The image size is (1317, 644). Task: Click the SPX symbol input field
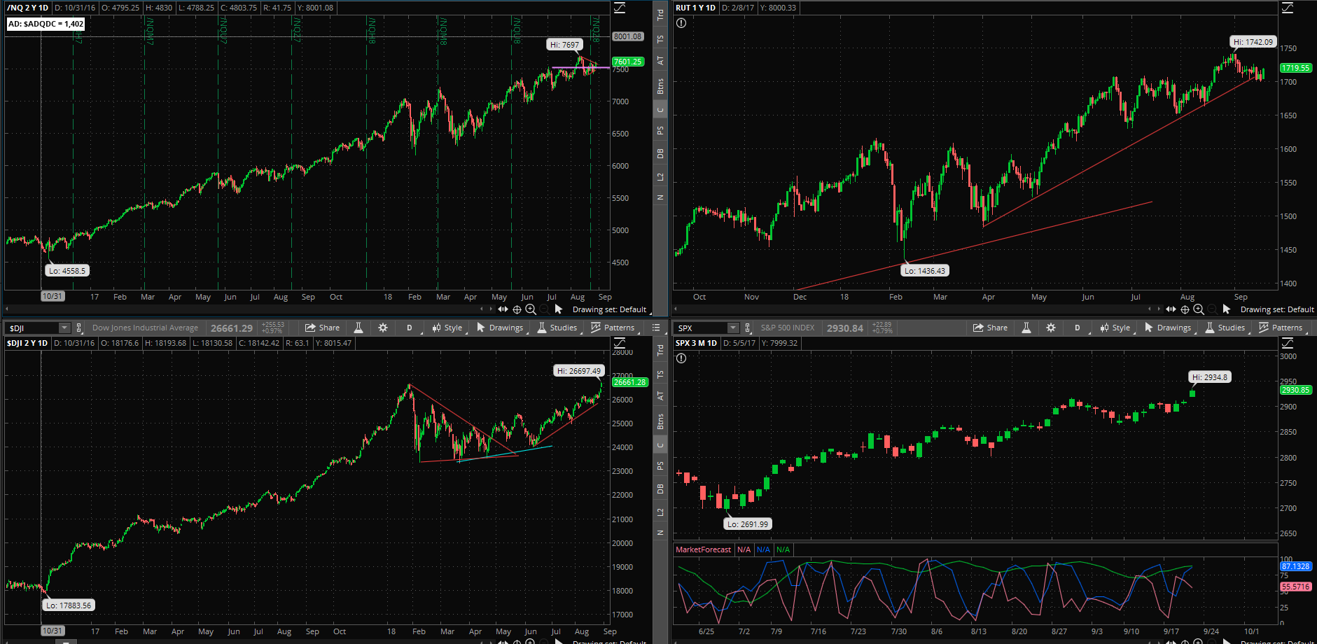coord(701,328)
